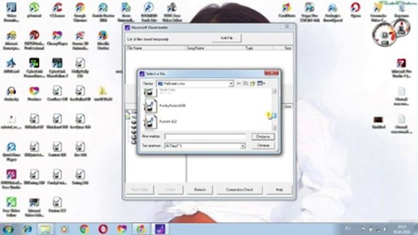This screenshot has width=418, height=235.
Task: Select the Fusion 312 file in dialog list
Action: (161, 122)
